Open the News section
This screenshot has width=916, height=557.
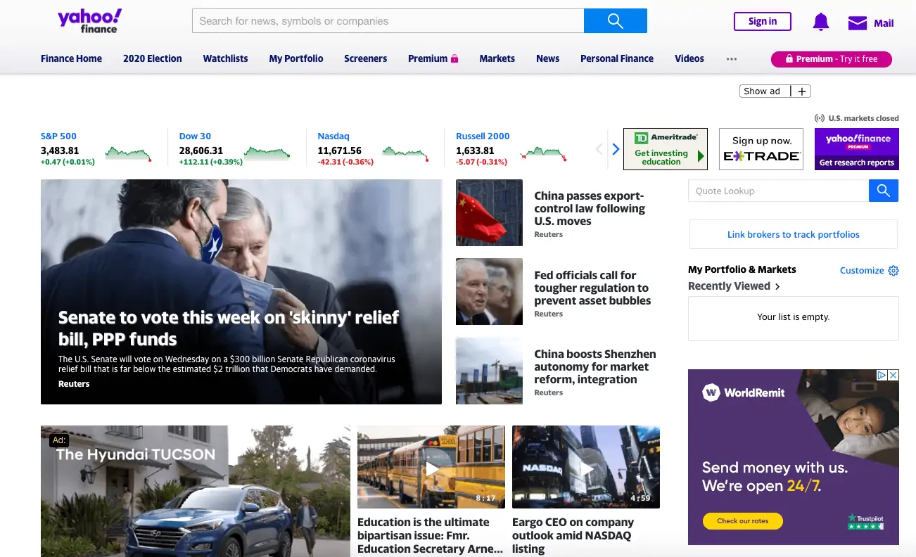(x=547, y=58)
